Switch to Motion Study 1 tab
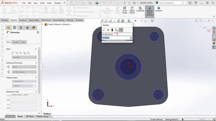 point(43,117)
